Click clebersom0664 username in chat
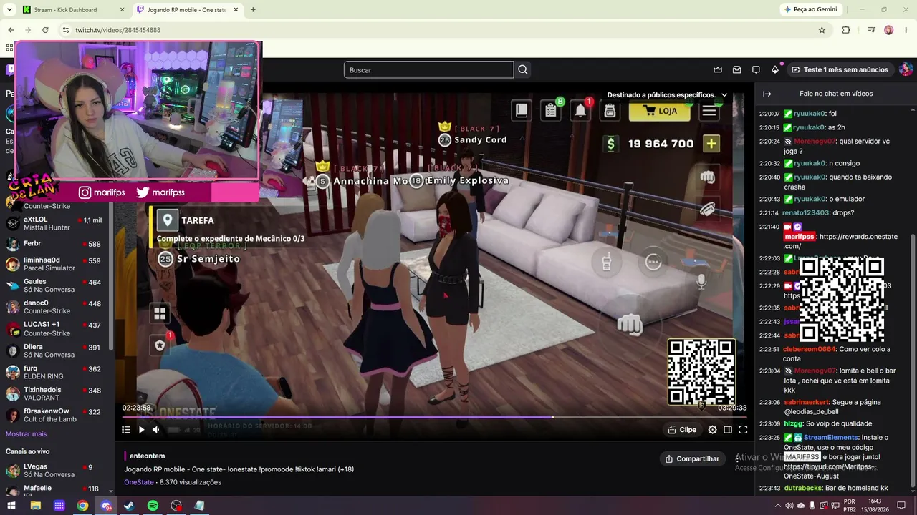 coord(810,349)
